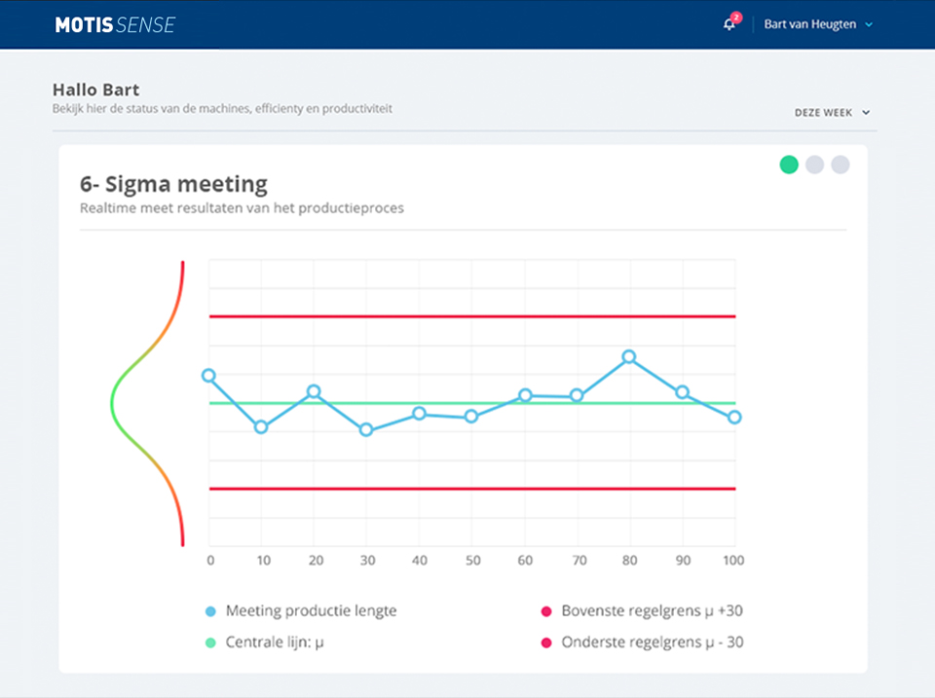Image resolution: width=935 pixels, height=698 pixels.
Task: Open the Bart van Heugten user menu
Action: [x=809, y=24]
